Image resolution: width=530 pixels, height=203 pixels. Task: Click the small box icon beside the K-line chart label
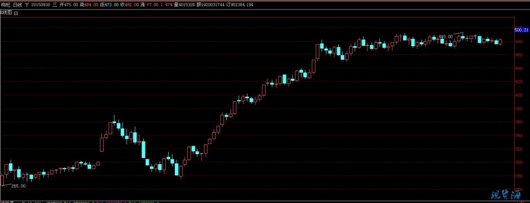[x=16, y=13]
